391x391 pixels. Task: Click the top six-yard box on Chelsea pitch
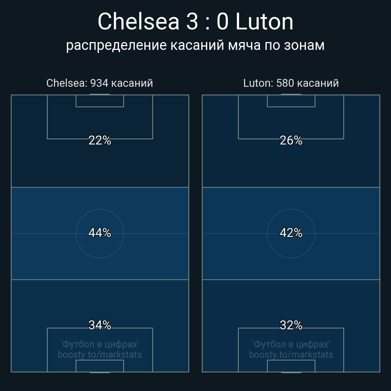click(x=99, y=101)
